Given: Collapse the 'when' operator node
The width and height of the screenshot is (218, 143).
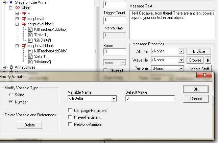Looking at the screenshot, I should [11, 8].
